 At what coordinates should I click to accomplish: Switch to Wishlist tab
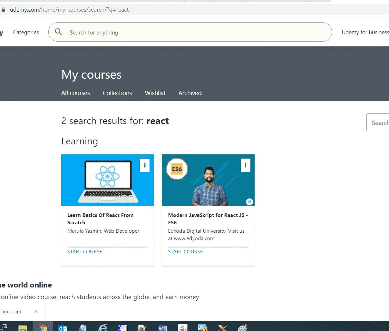click(x=155, y=93)
